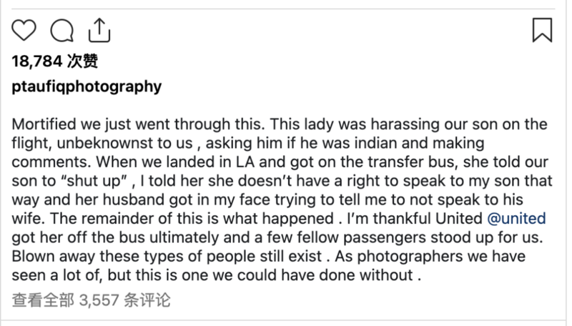The height and width of the screenshot is (326, 572).
Task: Click the 18,784 like count number
Action: point(37,61)
